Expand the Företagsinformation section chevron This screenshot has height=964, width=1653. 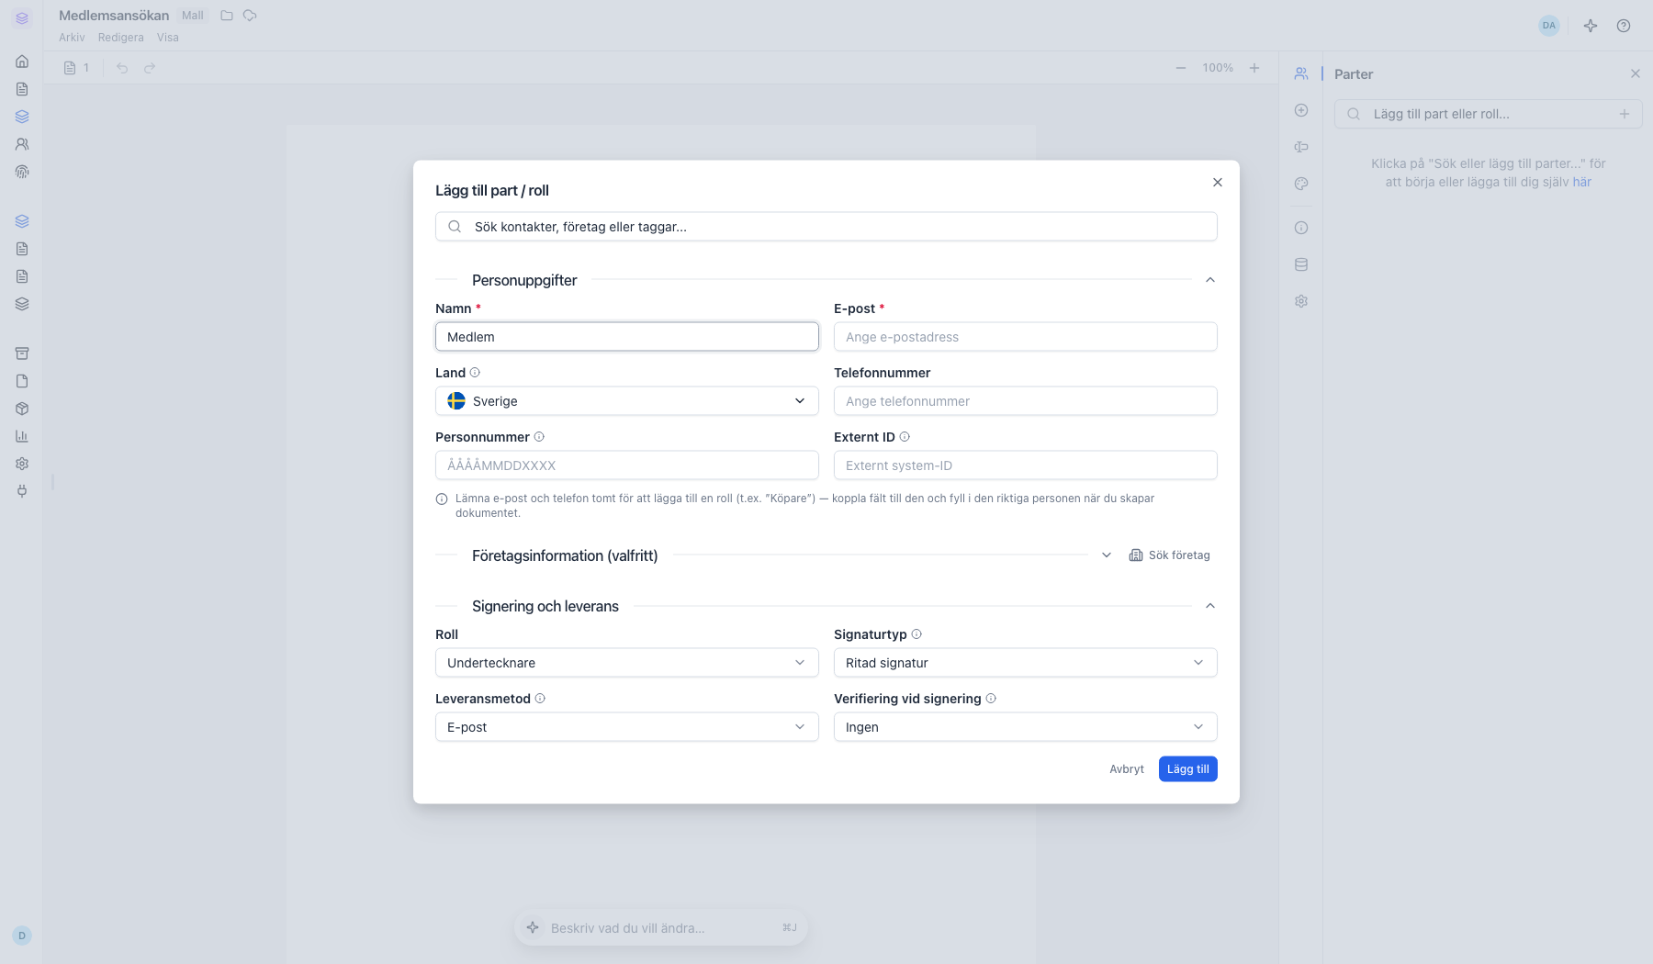(x=1107, y=555)
